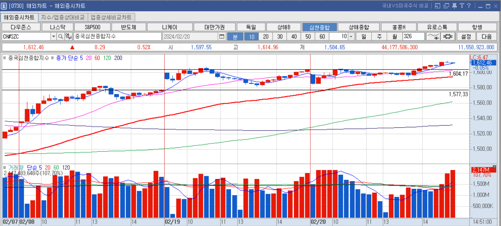
Task: Load the 나스닥 index chart
Action: click(57, 27)
